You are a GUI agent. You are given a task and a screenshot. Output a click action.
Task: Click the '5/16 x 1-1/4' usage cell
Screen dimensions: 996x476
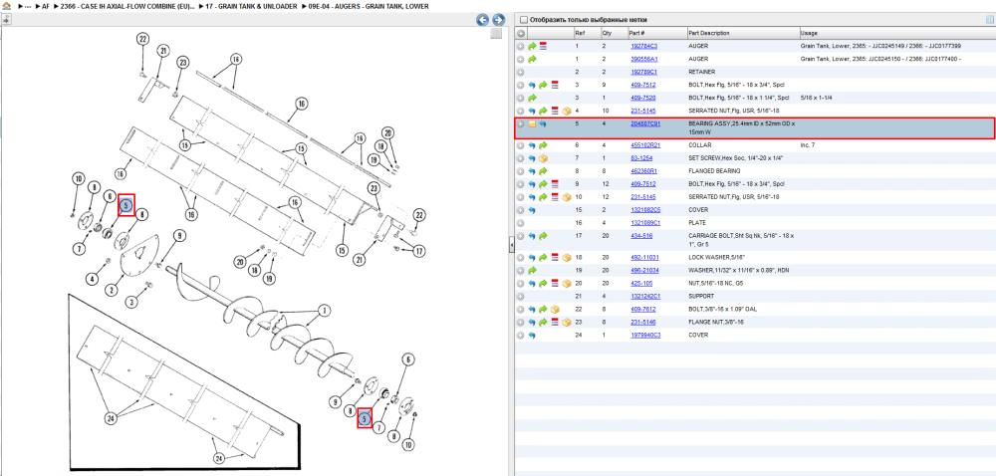(x=815, y=98)
